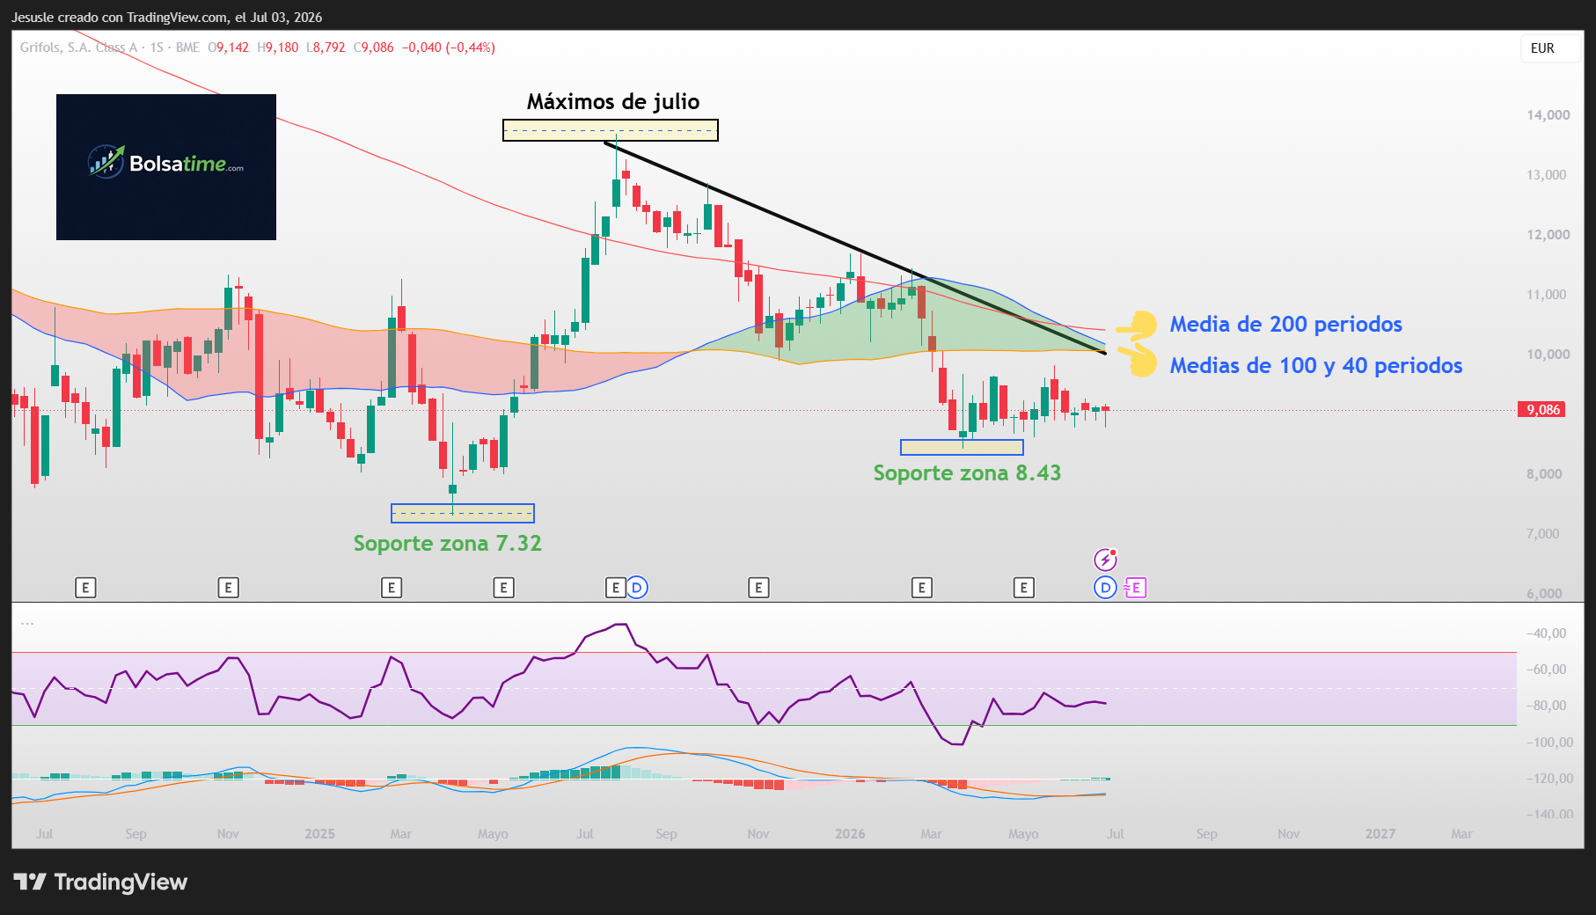Click the Mayo 2025 label on the time axis
The image size is (1596, 915).
tap(493, 834)
